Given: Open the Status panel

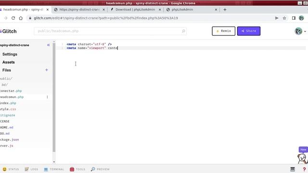Looking at the screenshot, I should pyautogui.click(x=11, y=169).
